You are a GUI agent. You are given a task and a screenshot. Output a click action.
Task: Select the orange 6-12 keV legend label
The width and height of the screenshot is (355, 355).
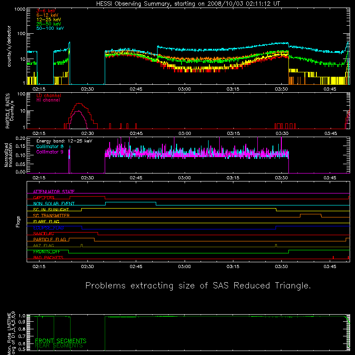coord(47,15)
